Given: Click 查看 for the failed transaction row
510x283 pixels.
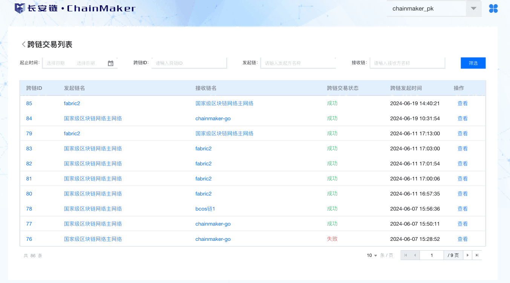Looking at the screenshot, I should coord(462,239).
